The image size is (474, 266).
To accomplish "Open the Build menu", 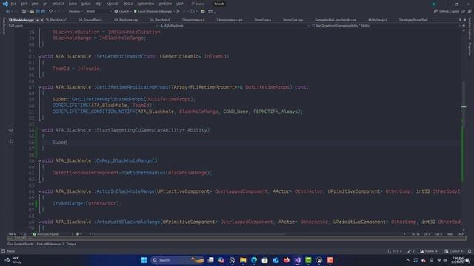I will (73, 4).
